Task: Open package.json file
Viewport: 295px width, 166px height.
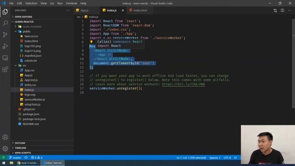Action: (x=31, y=114)
